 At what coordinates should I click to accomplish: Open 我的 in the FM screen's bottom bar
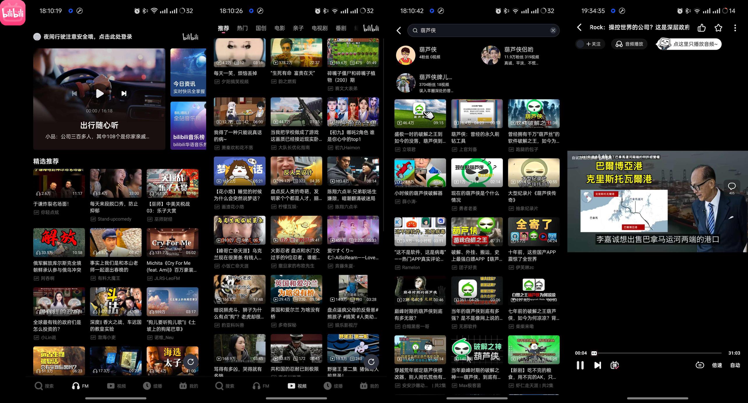click(x=189, y=386)
